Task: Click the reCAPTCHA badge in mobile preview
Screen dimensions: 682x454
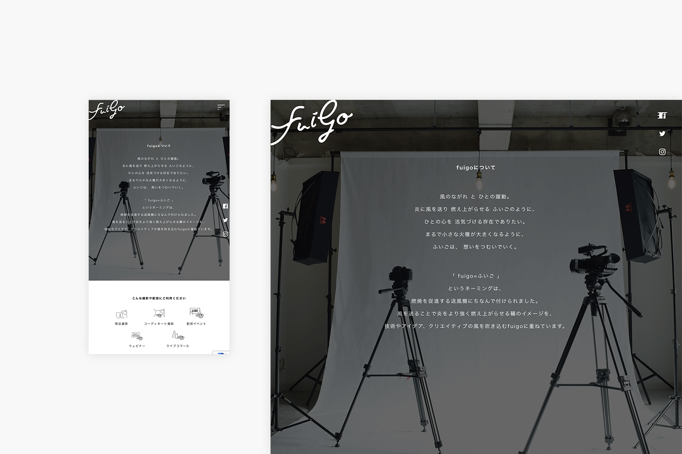Action: (221, 353)
